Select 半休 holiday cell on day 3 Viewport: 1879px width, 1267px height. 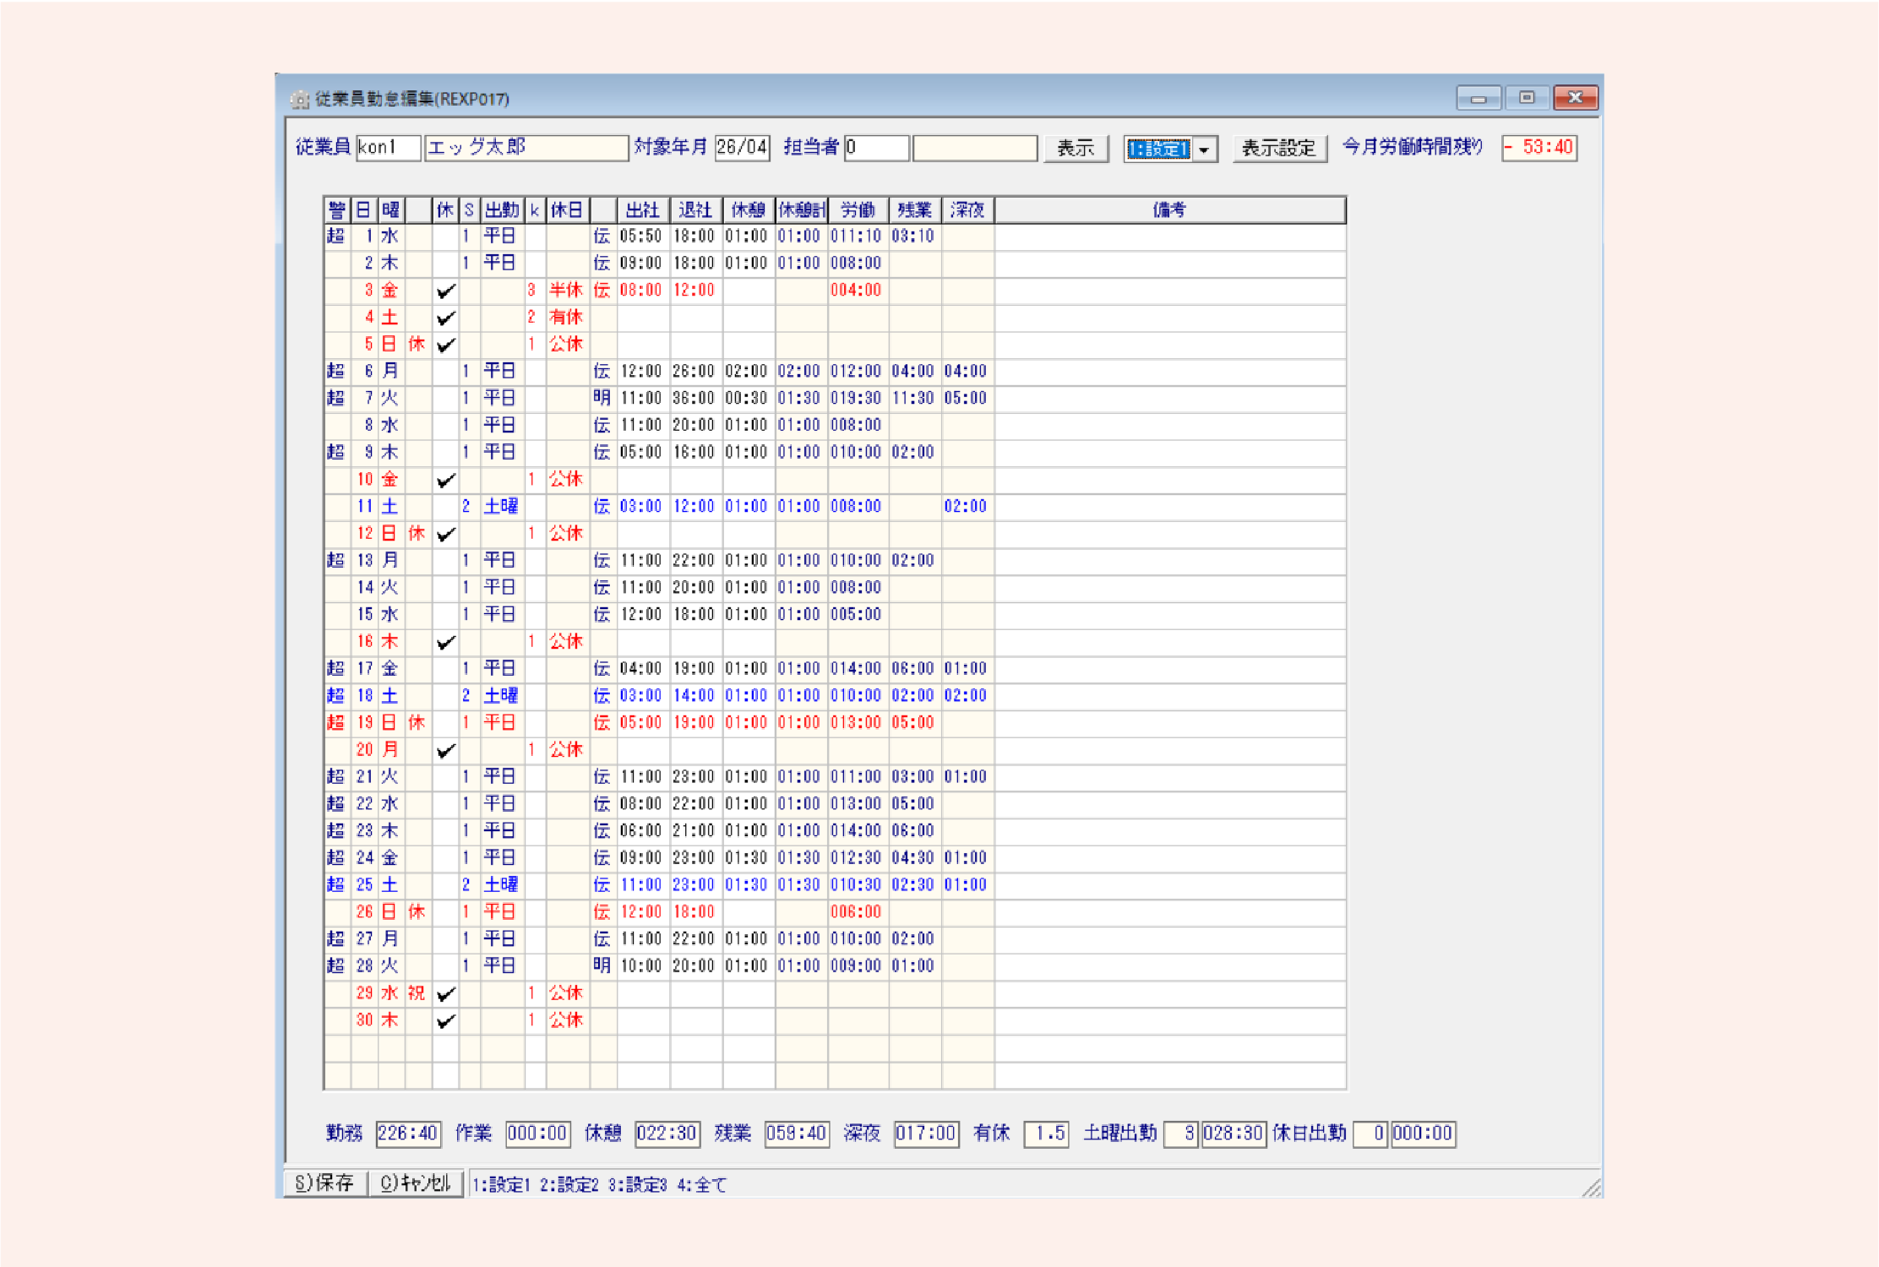567,291
